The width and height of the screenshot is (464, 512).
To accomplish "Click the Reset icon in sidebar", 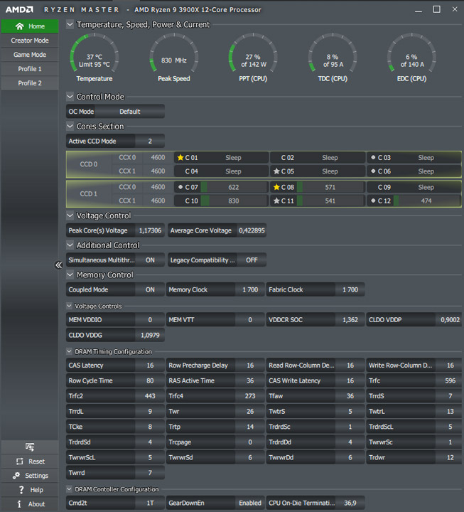I will click(x=20, y=462).
